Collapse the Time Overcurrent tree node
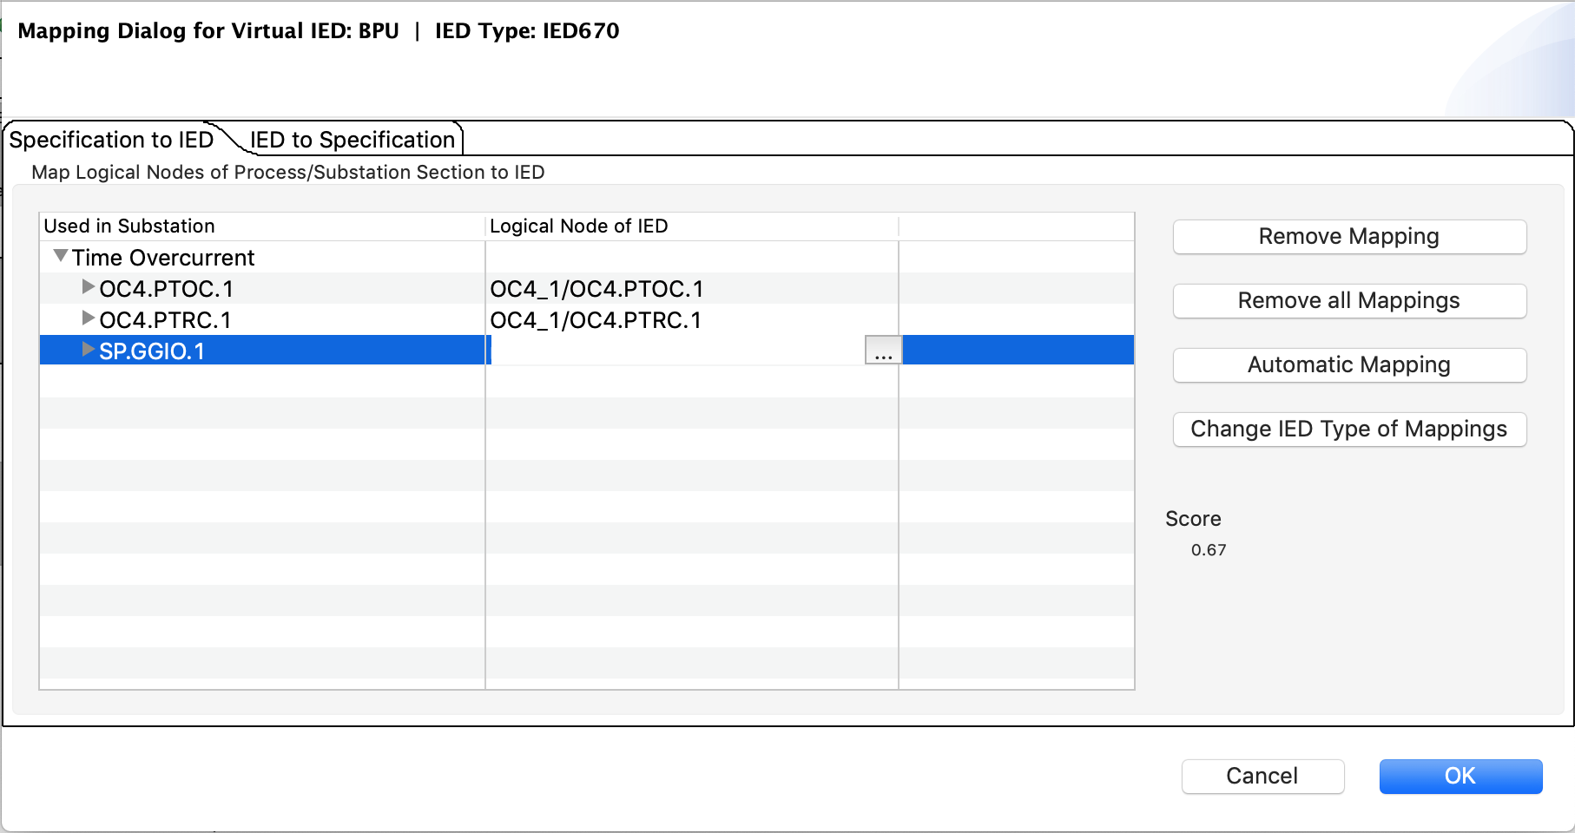This screenshot has width=1575, height=833. tap(61, 257)
